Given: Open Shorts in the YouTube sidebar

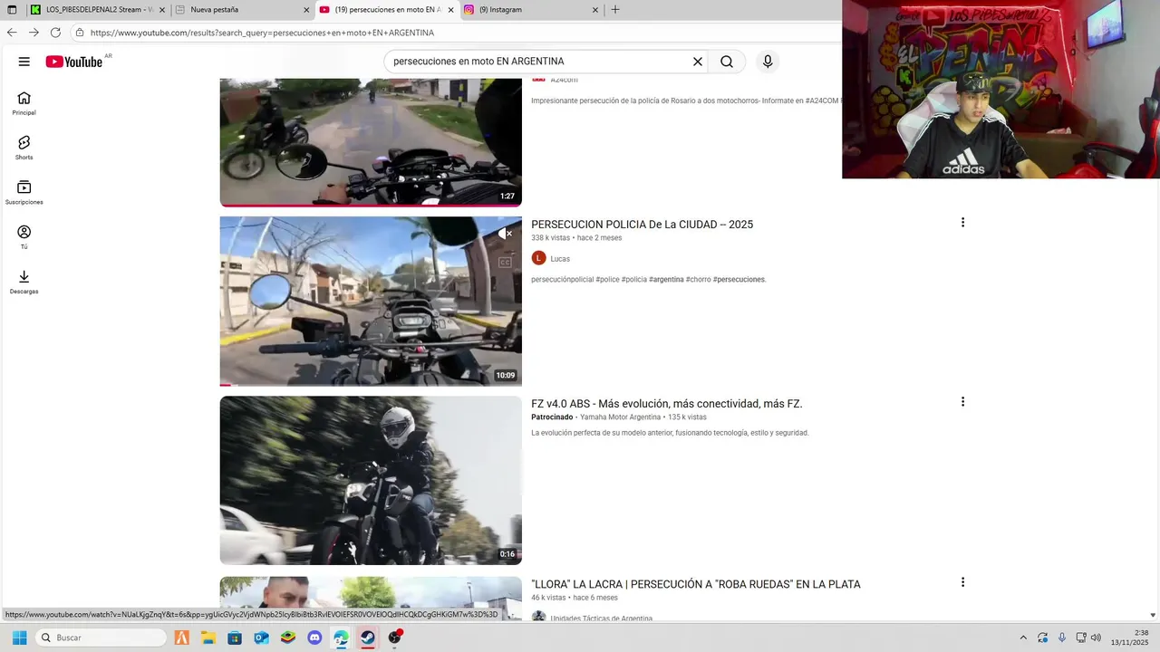Looking at the screenshot, I should 24,149.
